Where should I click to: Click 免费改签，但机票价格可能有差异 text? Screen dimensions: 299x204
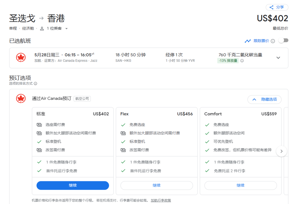pyautogui.click(x=242, y=150)
